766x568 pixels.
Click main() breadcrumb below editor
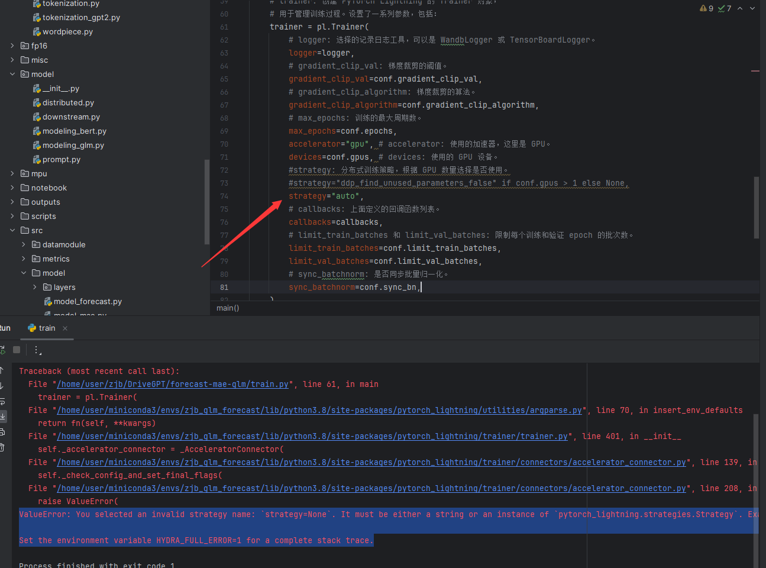point(228,308)
